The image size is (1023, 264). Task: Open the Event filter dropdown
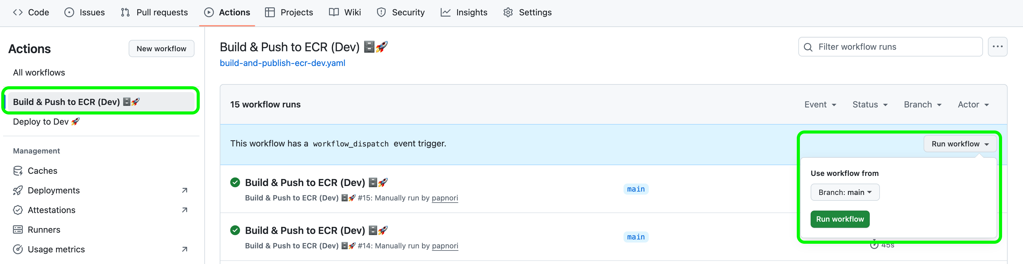[820, 104]
